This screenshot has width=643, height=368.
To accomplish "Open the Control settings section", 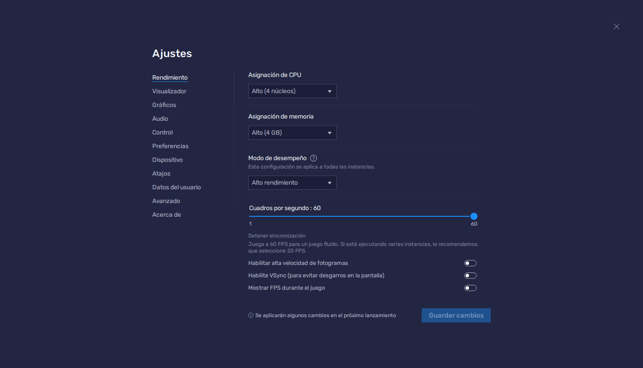I will (x=162, y=132).
